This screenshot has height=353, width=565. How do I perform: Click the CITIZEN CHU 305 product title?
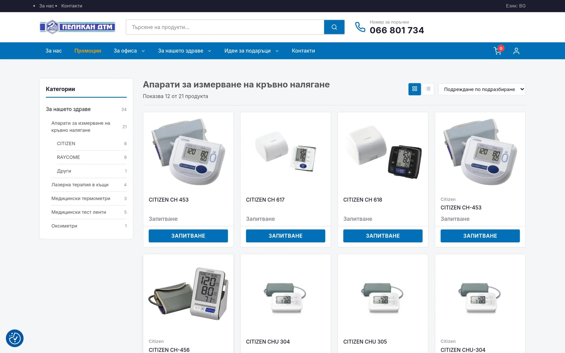point(365,342)
